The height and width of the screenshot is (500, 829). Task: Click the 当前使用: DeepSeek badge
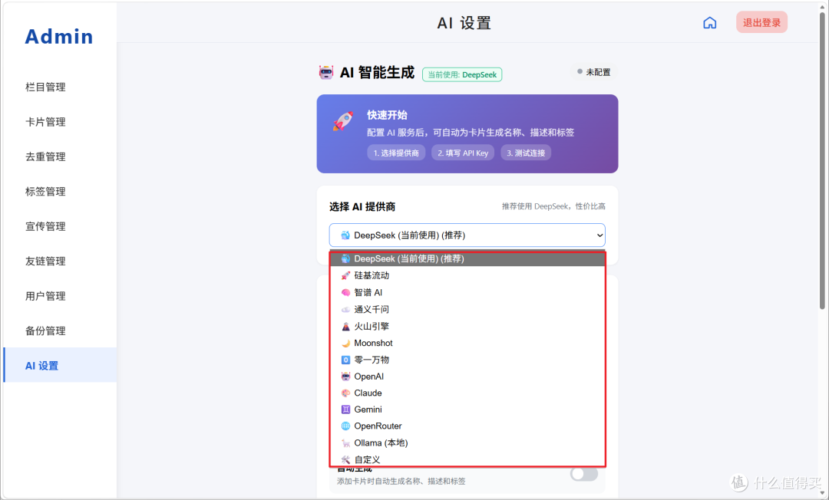tap(462, 74)
